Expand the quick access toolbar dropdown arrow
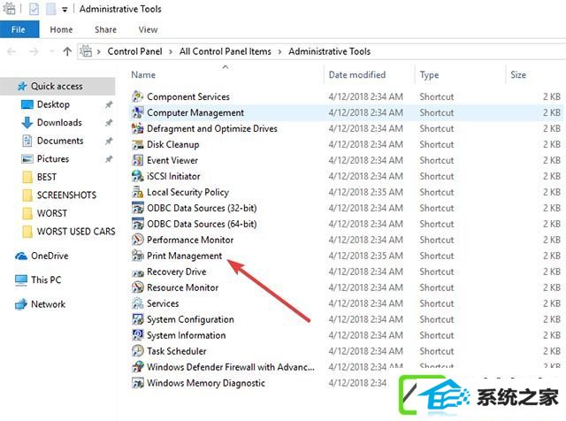 65,10
